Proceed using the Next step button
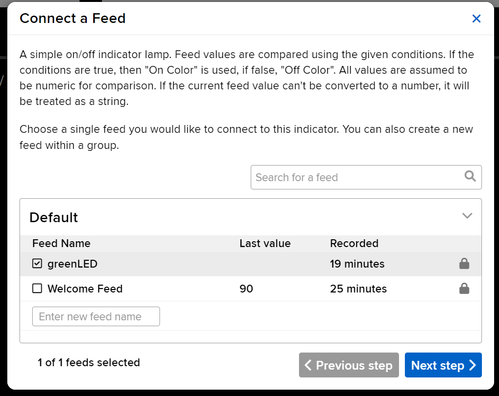The height and width of the screenshot is (396, 499). click(x=443, y=365)
